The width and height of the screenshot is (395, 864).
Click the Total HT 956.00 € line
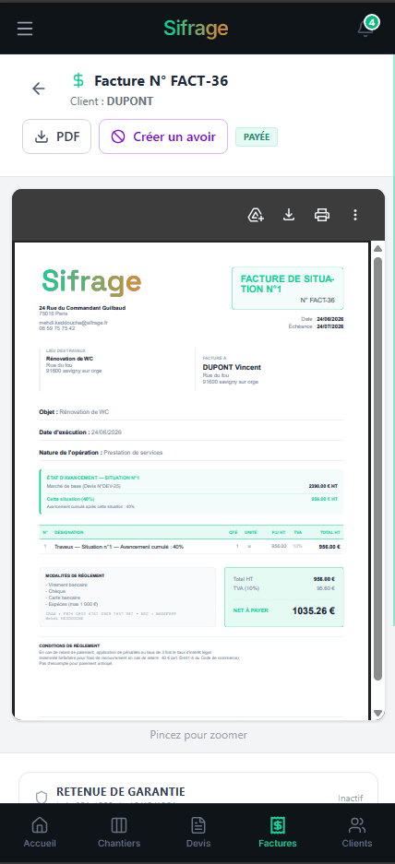coord(283,579)
